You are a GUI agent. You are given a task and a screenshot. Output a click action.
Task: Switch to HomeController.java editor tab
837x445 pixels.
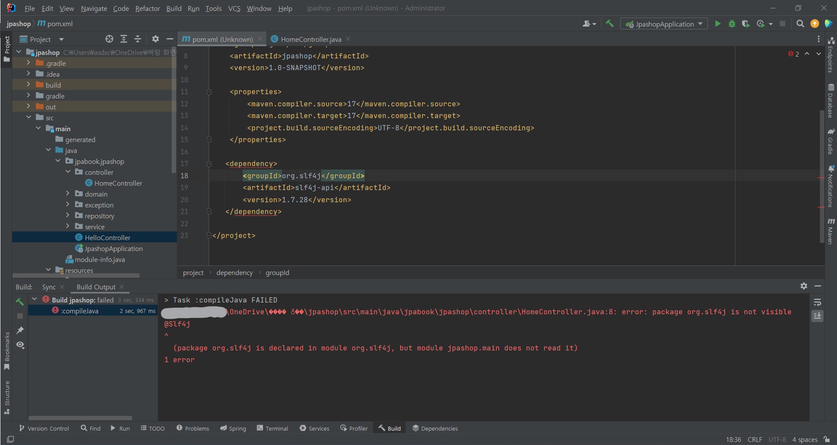tap(311, 39)
